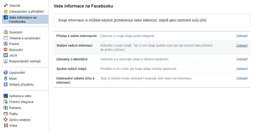Click the red Blokování icon
253x131 pixels.
point(6,50)
